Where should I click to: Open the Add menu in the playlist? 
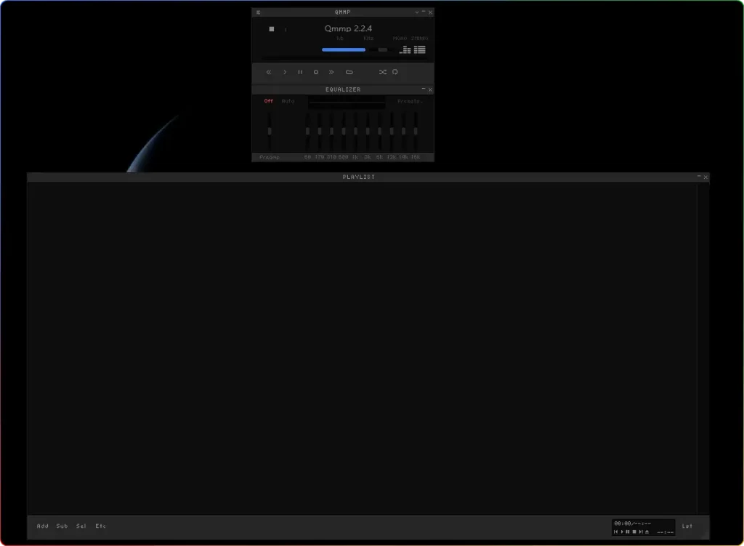(43, 526)
